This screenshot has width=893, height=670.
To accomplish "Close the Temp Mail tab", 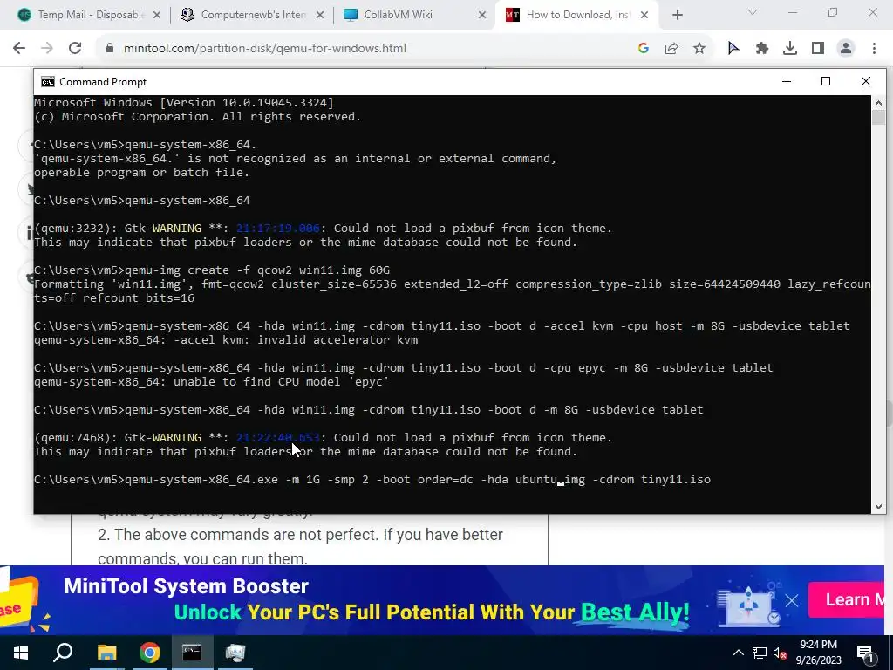I will click(x=157, y=15).
